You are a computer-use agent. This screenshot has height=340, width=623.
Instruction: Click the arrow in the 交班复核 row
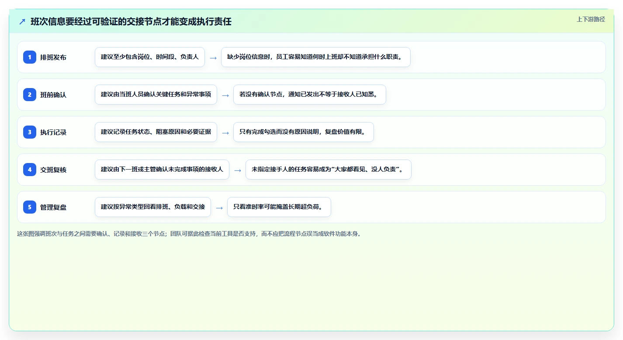tap(238, 170)
